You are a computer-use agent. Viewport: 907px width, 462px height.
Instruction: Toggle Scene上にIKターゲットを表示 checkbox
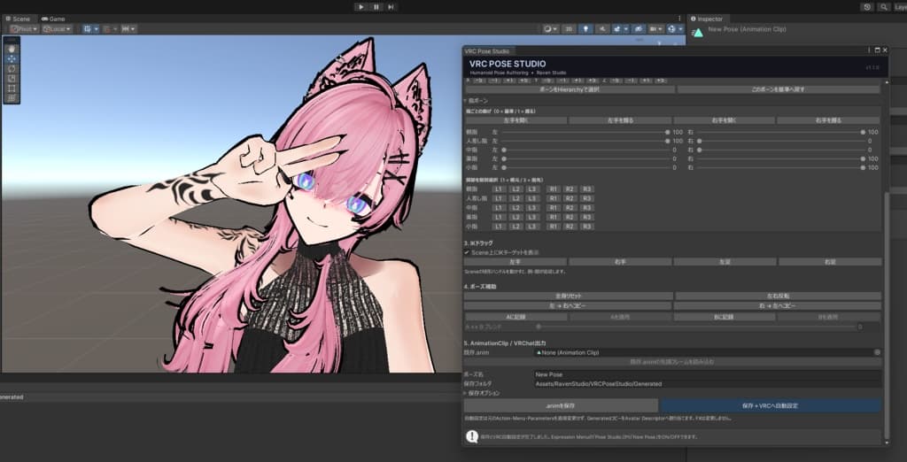click(467, 252)
